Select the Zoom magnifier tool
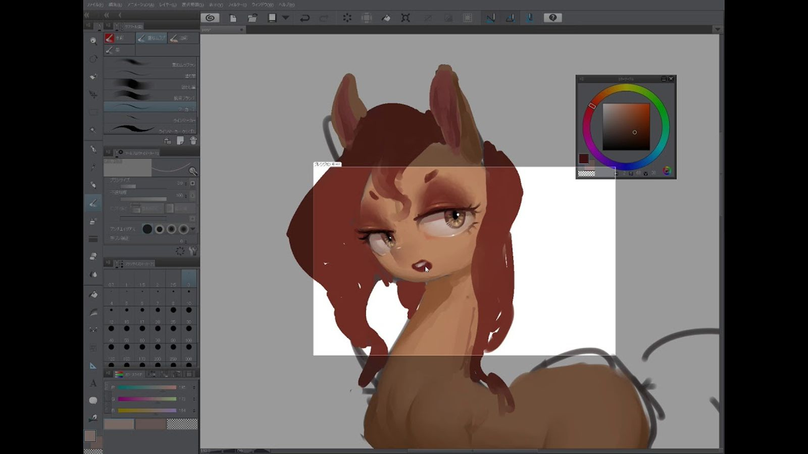The image size is (808, 454). point(93,41)
